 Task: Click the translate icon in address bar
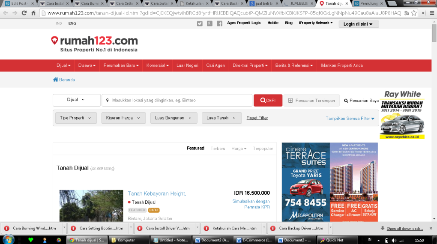click(407, 13)
